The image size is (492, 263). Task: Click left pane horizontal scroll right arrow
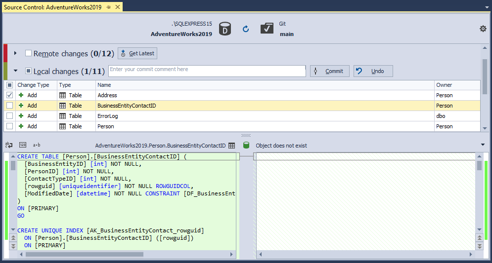[232, 255]
